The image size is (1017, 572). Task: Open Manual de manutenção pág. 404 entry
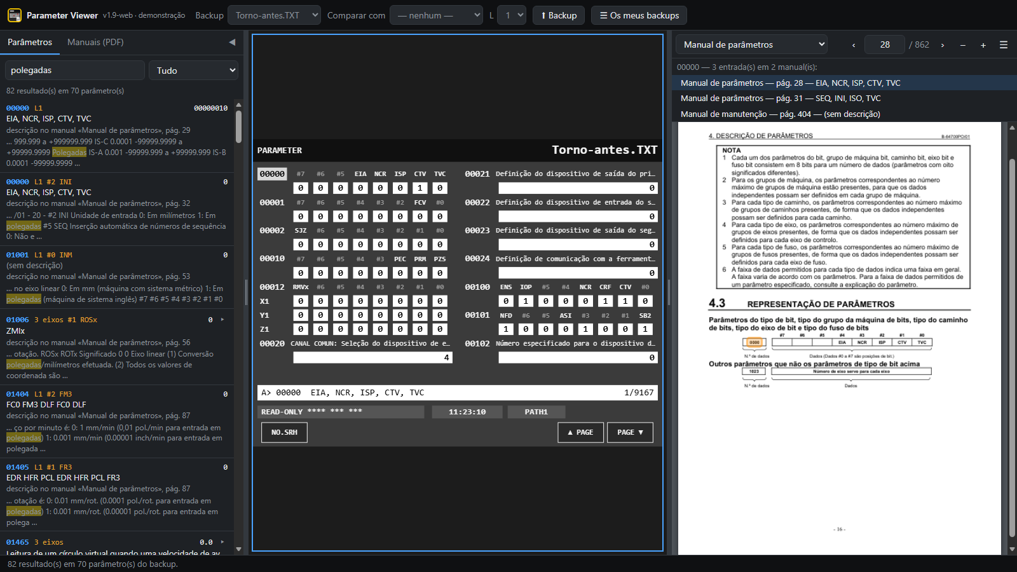click(843, 114)
